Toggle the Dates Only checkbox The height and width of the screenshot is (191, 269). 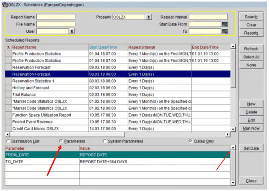click(x=191, y=141)
